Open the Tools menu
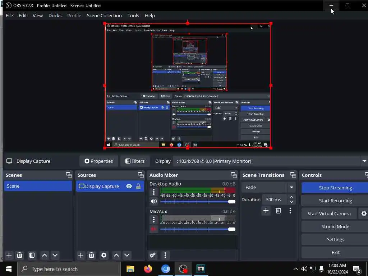 [133, 15]
